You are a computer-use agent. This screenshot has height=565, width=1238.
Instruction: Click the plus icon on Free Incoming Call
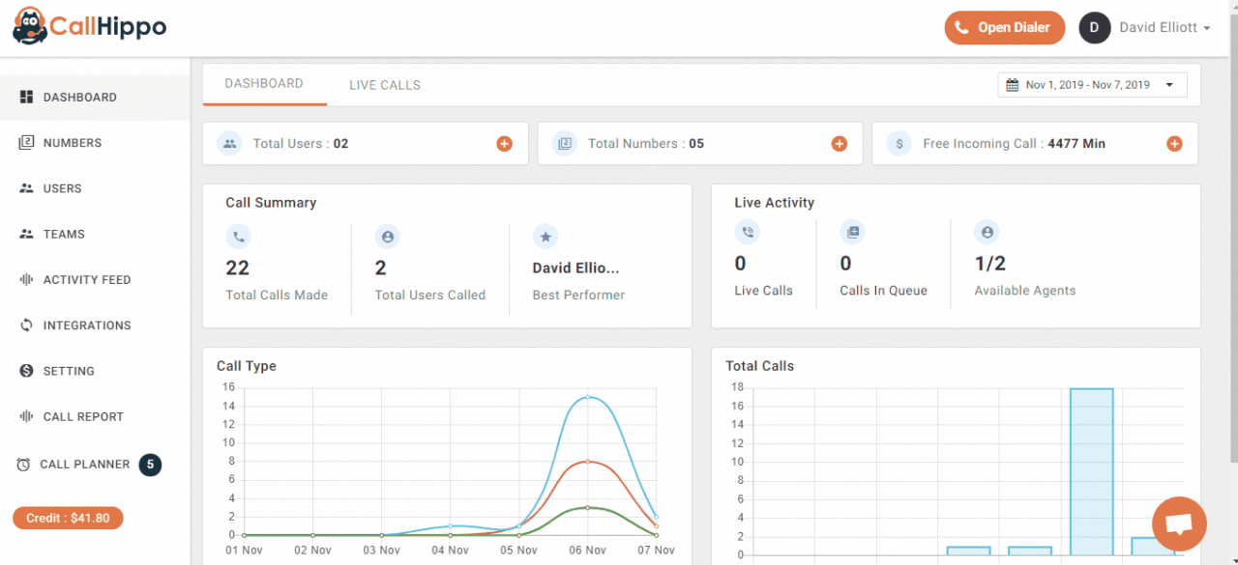coord(1174,144)
